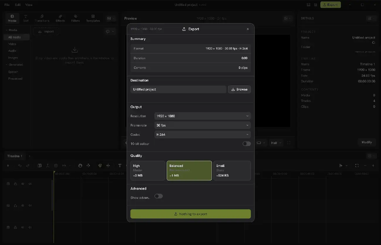This screenshot has height=245, width=381.
Task: Click the Import media button
Action: click(46, 31)
